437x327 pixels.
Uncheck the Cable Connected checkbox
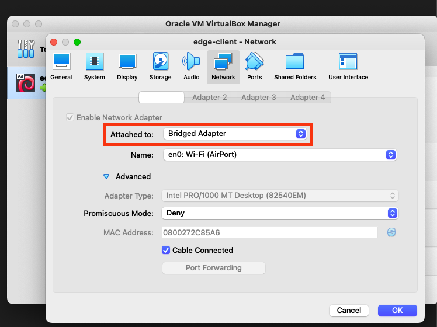[166, 250]
